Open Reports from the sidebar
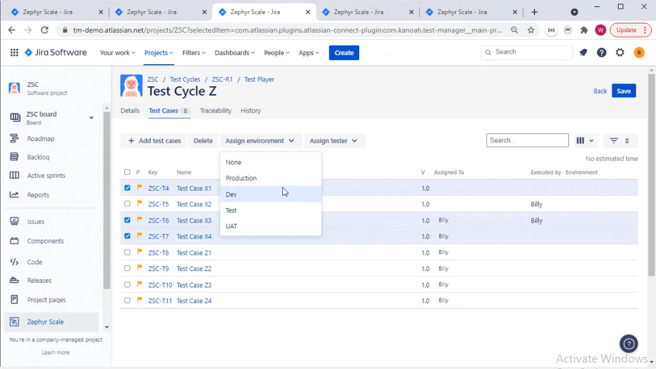The width and height of the screenshot is (656, 369). [x=37, y=194]
